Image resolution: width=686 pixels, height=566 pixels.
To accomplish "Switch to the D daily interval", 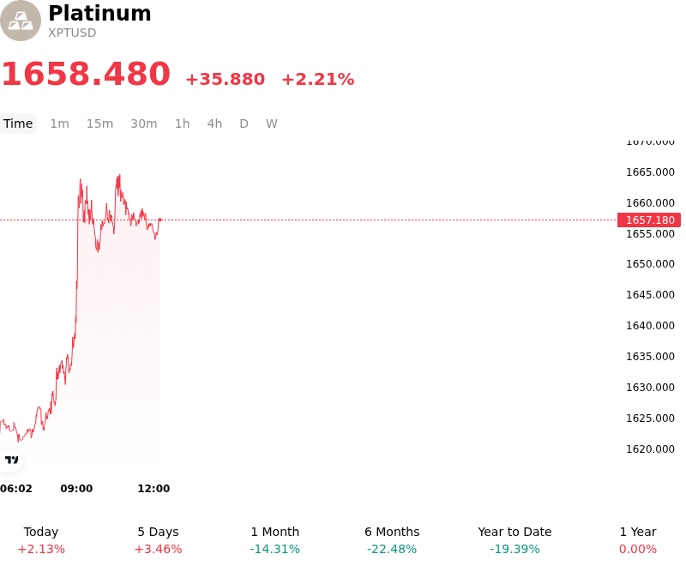I will (x=244, y=123).
